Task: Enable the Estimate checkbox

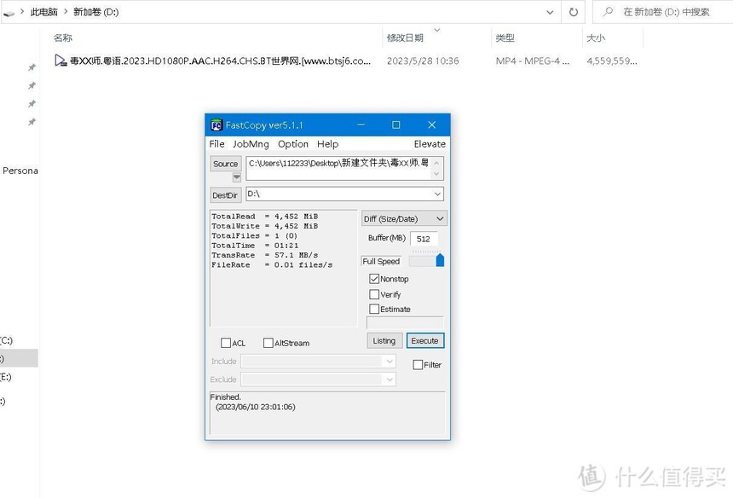Action: coord(374,309)
